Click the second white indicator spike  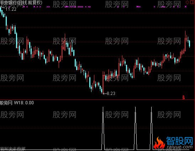pos(136,128)
